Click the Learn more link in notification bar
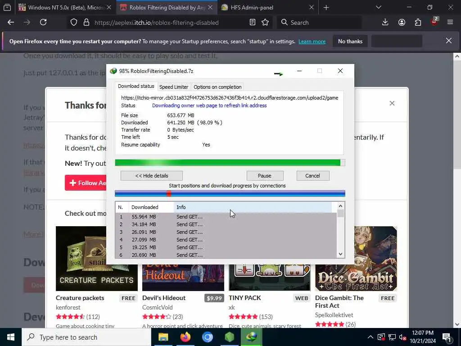Image resolution: width=461 pixels, height=346 pixels. [x=312, y=41]
